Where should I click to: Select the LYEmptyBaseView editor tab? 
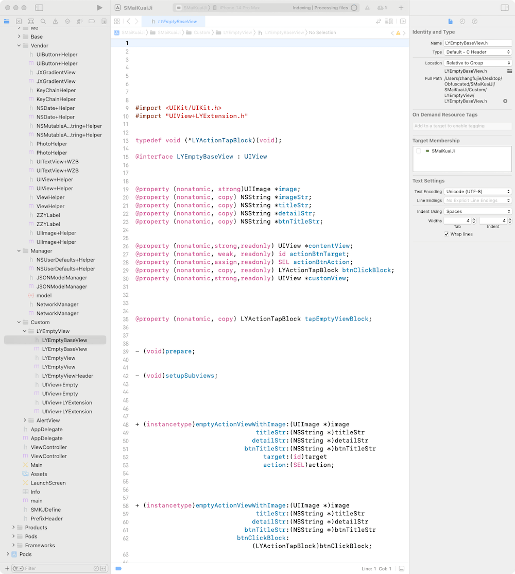(x=174, y=22)
